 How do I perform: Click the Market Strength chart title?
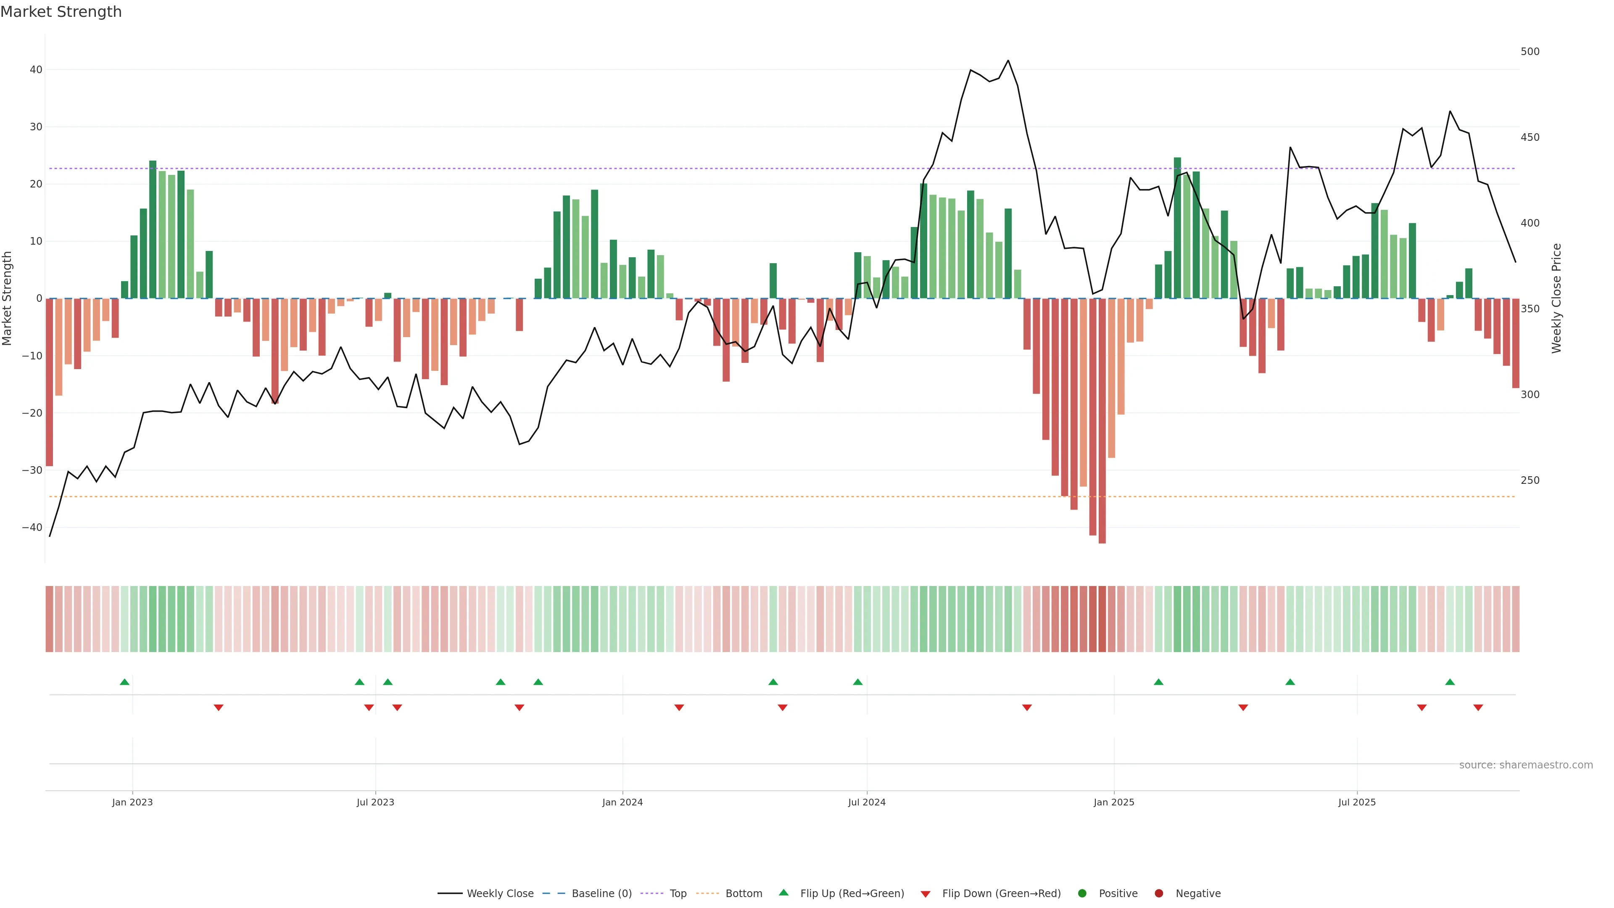(x=61, y=12)
